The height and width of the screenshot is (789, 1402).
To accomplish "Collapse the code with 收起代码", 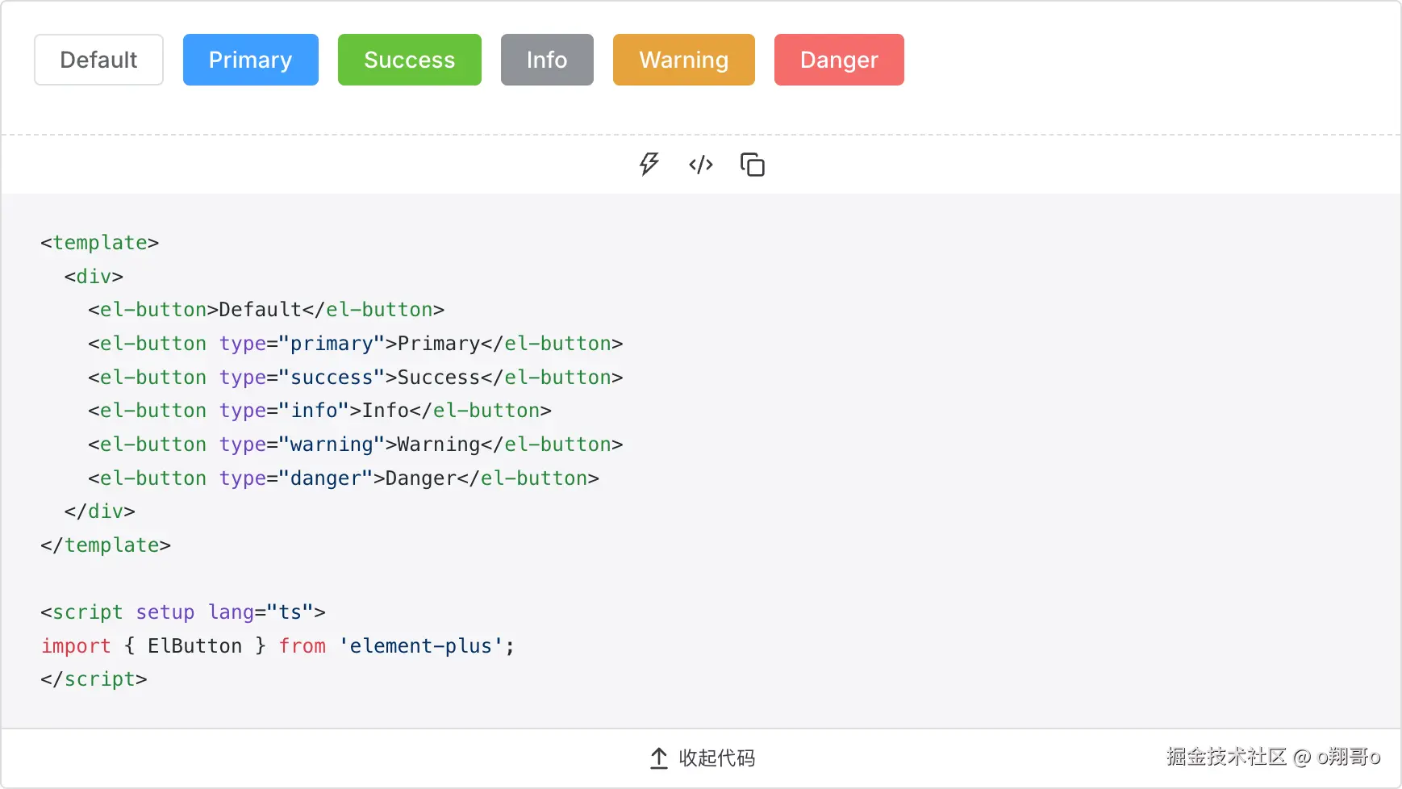I will (702, 758).
